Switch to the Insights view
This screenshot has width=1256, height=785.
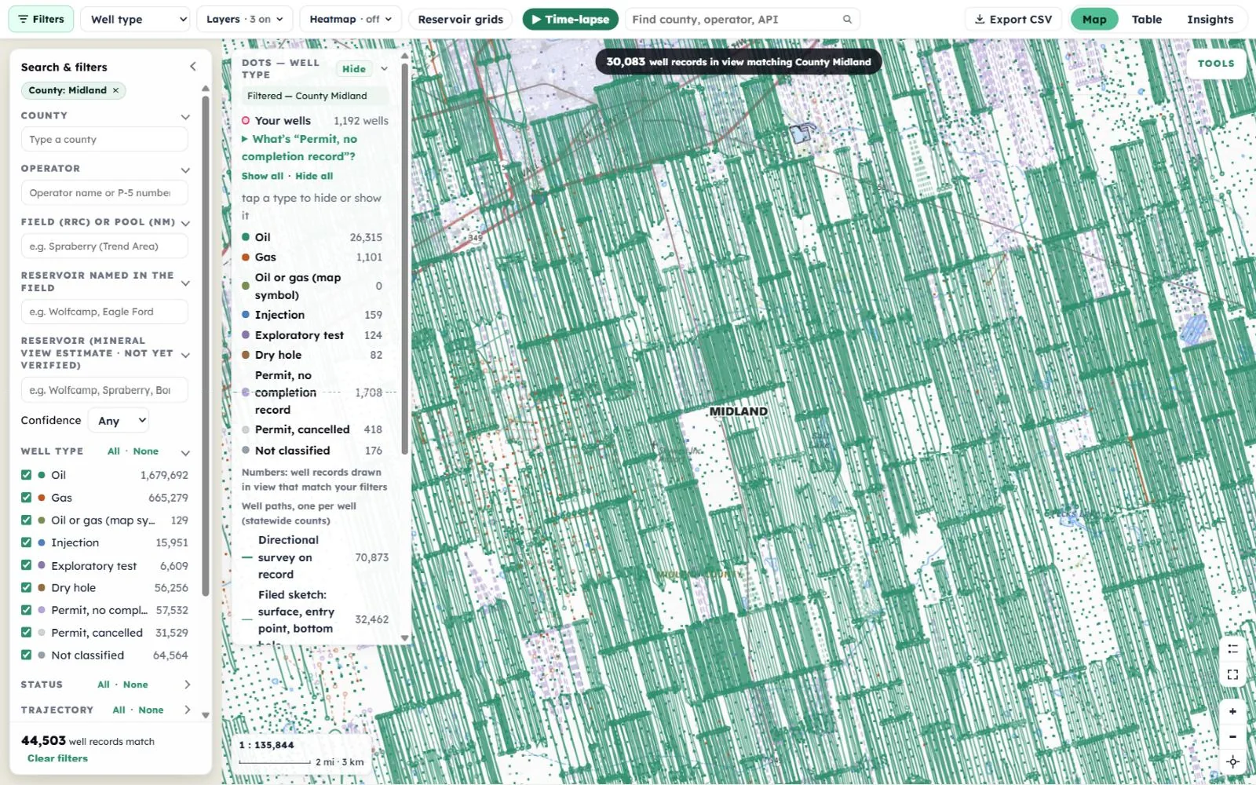(x=1210, y=19)
